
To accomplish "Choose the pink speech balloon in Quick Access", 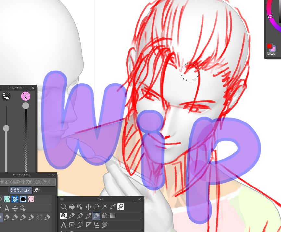I will 31,199.
